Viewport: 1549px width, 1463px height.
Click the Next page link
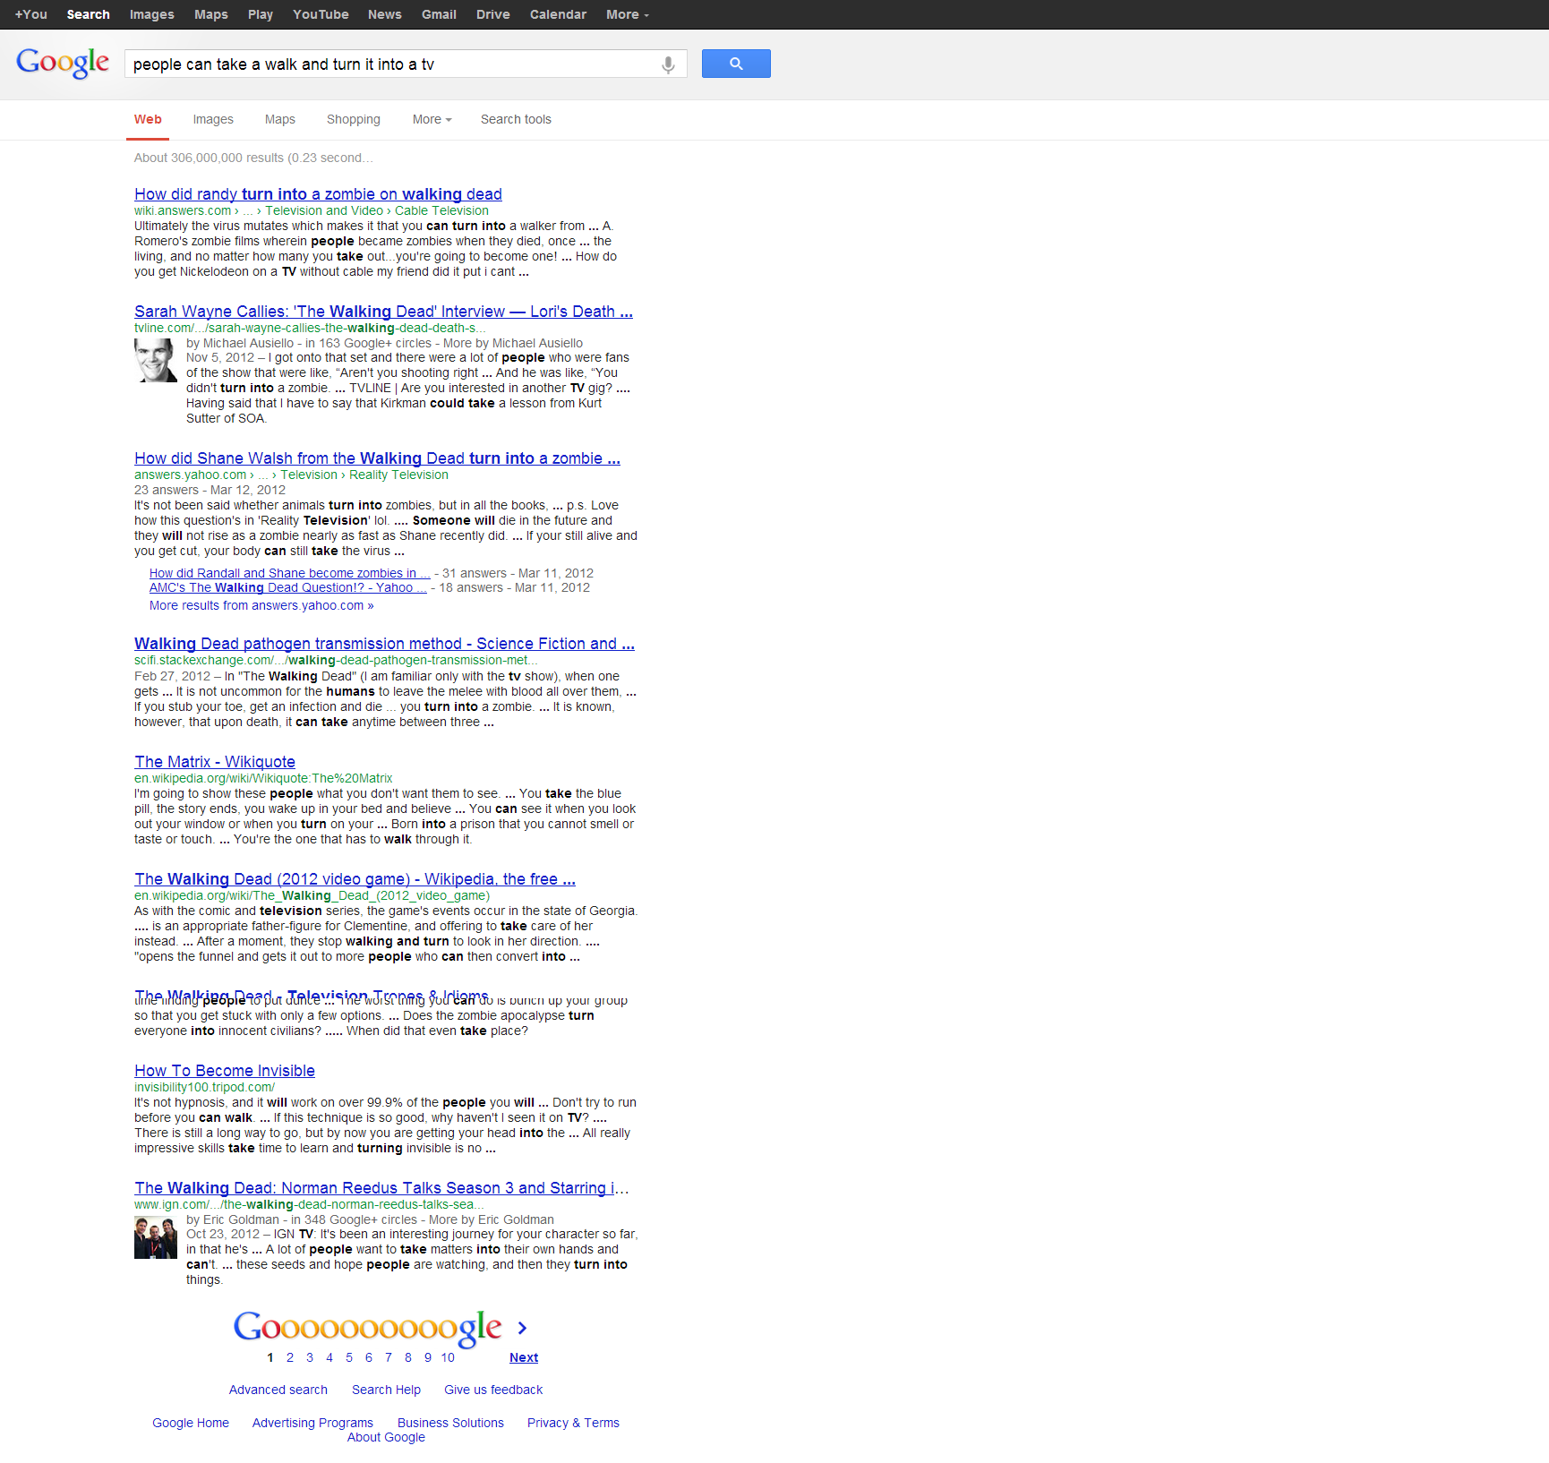point(524,1357)
